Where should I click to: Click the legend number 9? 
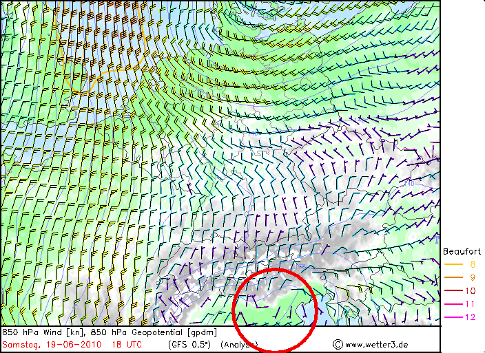tap(473, 277)
